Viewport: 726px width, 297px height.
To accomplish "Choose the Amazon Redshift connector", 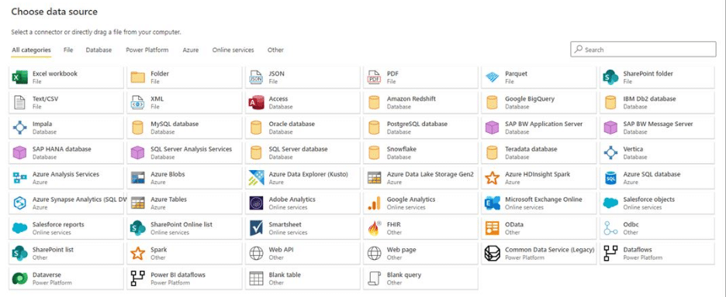I will [420, 103].
